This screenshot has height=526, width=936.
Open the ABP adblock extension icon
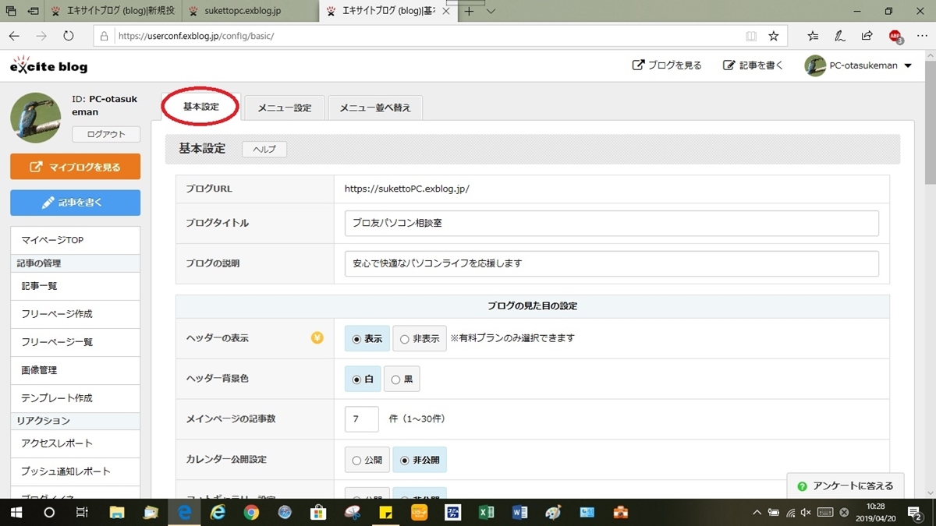tap(895, 36)
